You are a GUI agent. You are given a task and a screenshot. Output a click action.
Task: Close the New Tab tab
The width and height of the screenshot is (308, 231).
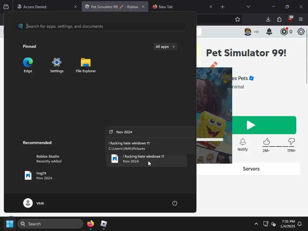[211, 7]
